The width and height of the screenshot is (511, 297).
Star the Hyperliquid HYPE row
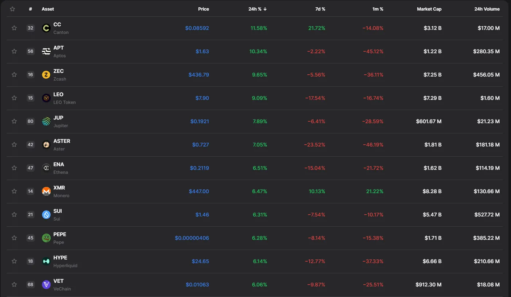point(14,261)
